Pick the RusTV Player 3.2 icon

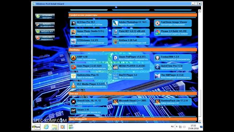(116, 76)
